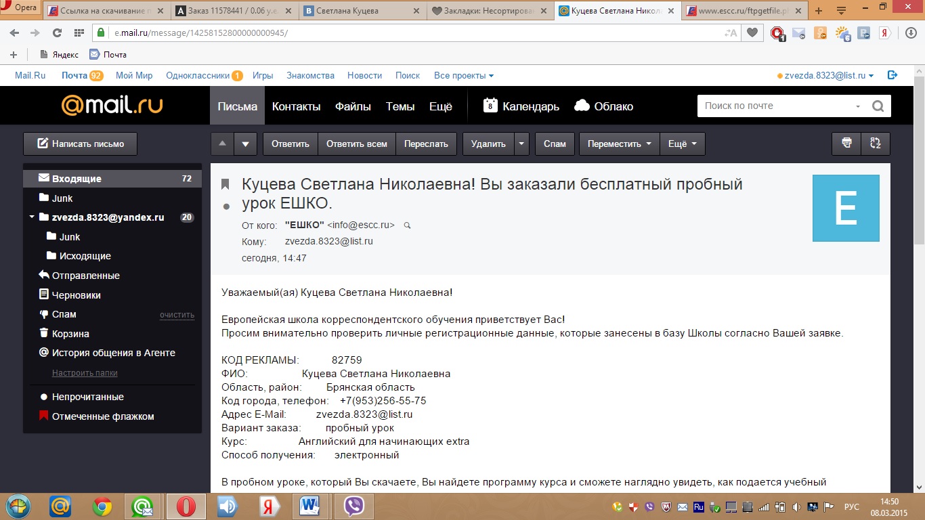This screenshot has width=925, height=520.
Task: Open the Переместить dropdown
Action: [619, 144]
